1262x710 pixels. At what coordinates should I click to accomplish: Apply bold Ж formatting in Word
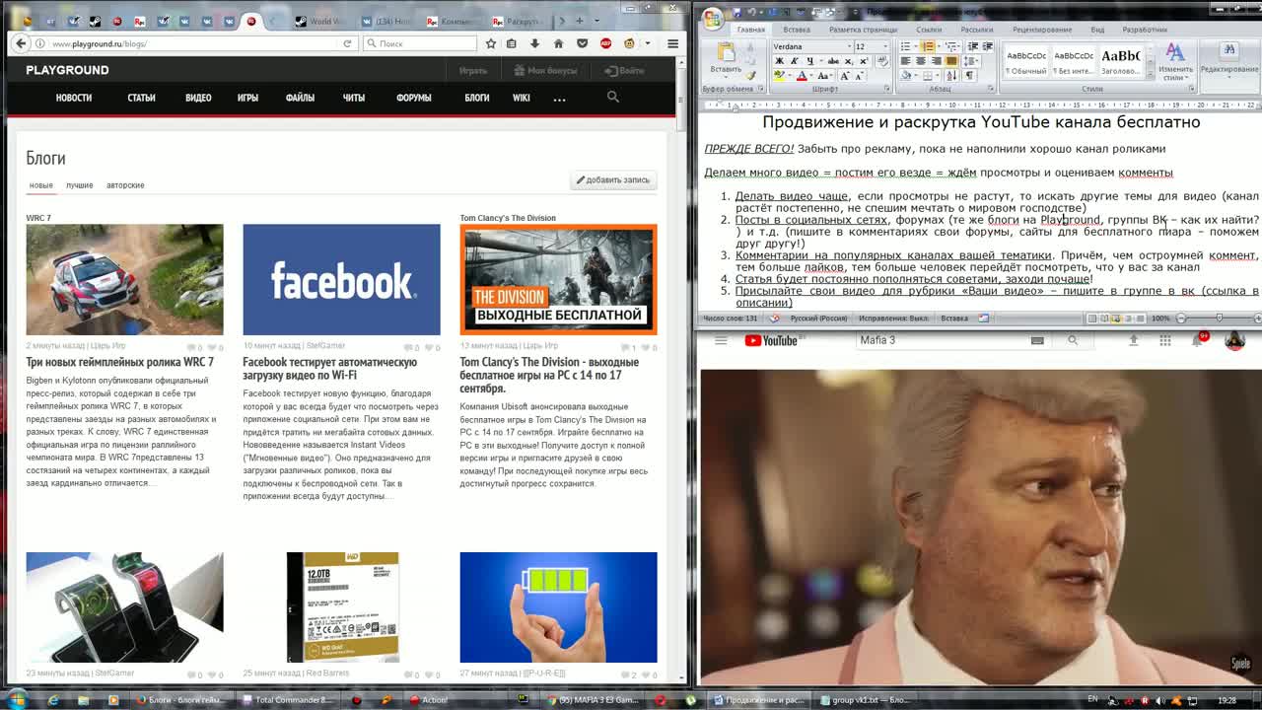click(779, 61)
